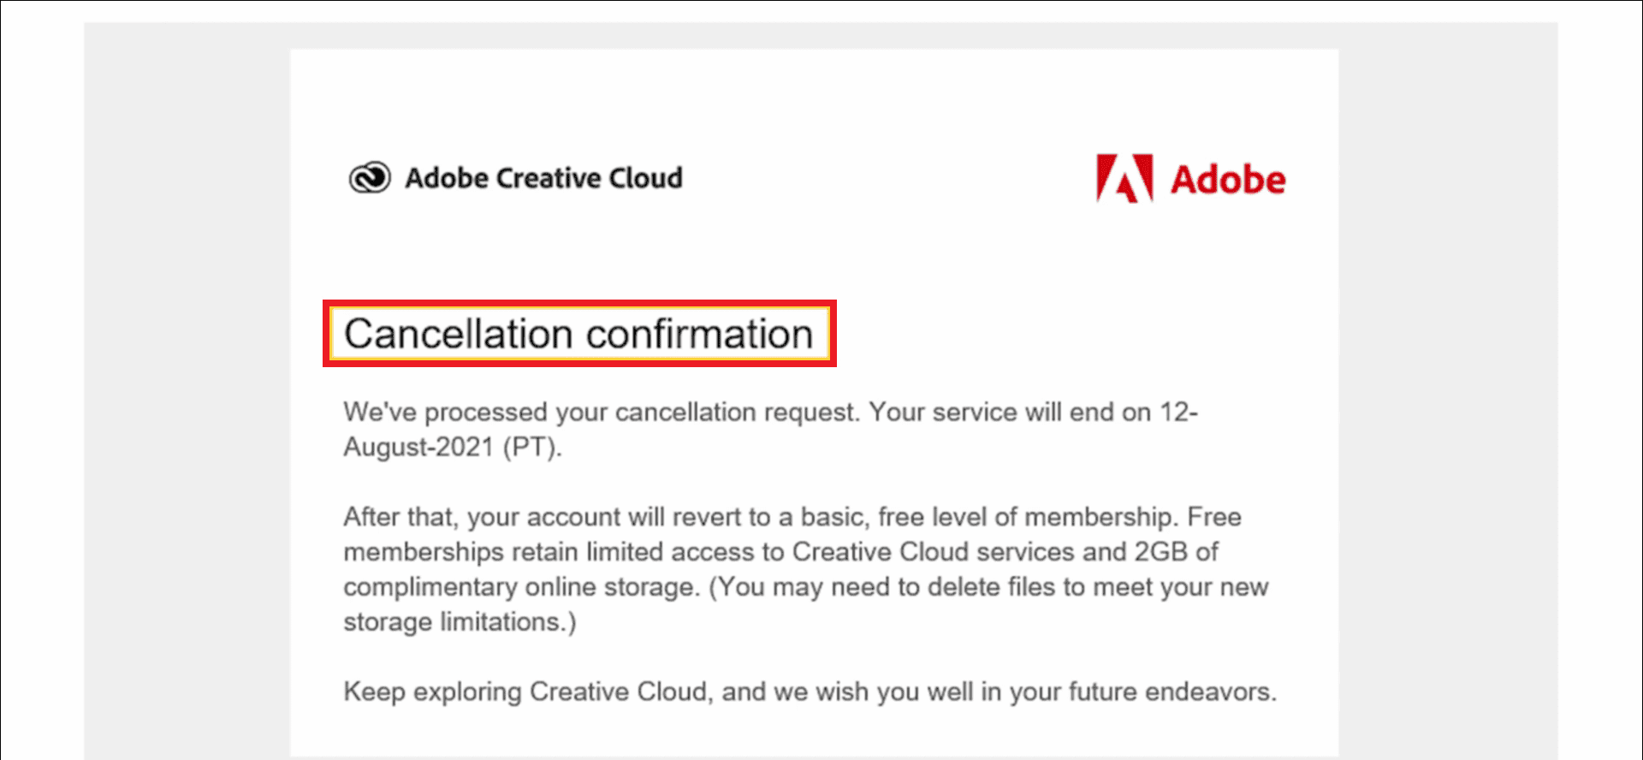Click the red "Adobe" wordmark
This screenshot has width=1643, height=760.
coord(1228,180)
